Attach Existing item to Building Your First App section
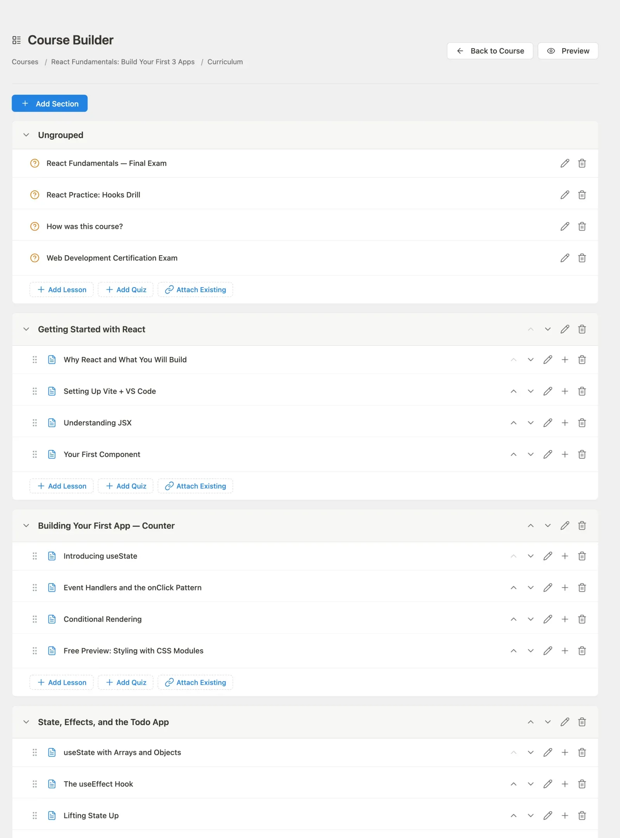This screenshot has height=838, width=620. [x=195, y=682]
